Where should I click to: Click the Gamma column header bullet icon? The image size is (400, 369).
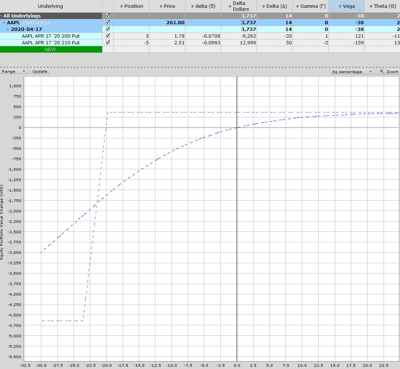[x=297, y=6]
